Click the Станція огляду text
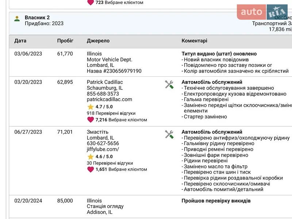 (x=105, y=206)
